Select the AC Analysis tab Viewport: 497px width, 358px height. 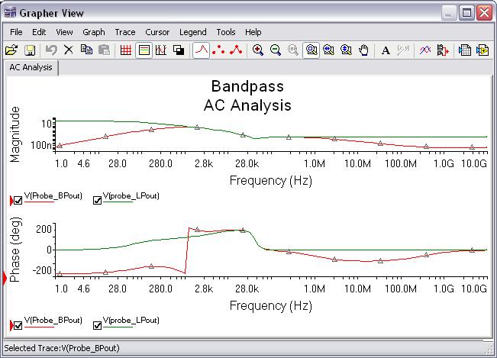[x=31, y=67]
